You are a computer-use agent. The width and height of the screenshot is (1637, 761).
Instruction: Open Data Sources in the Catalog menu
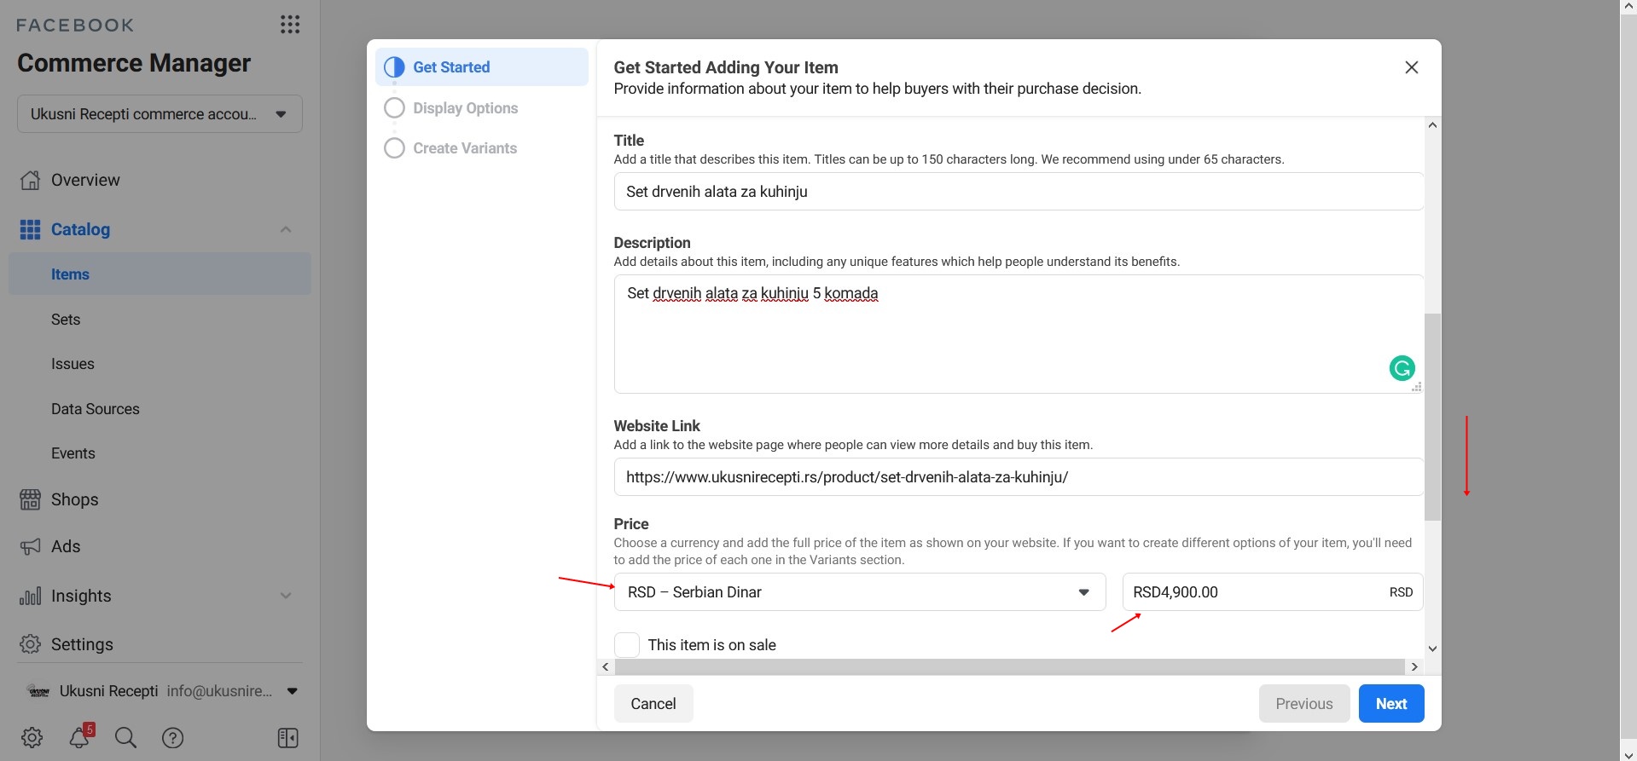pos(95,409)
